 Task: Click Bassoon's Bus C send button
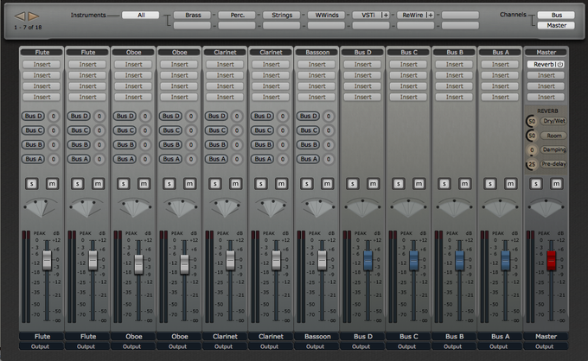click(308, 130)
